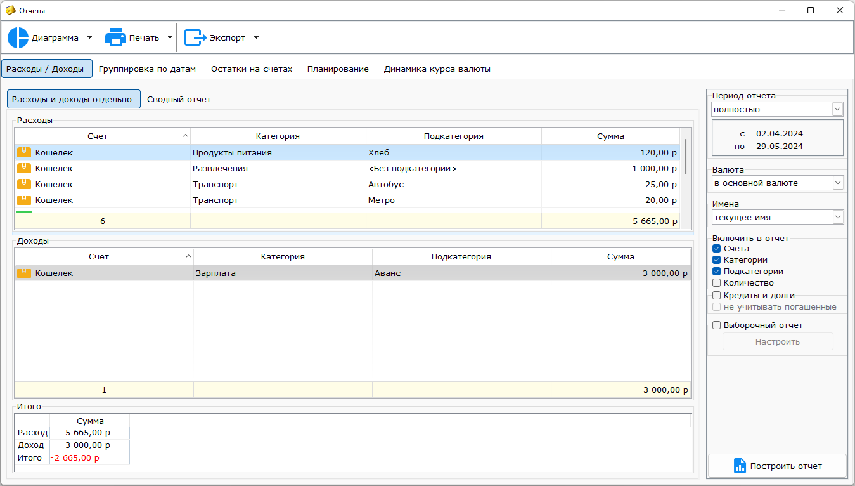Click the end date 29.05.2024
This screenshot has height=486, width=855.
(x=780, y=146)
